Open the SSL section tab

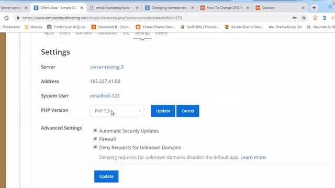point(126,33)
